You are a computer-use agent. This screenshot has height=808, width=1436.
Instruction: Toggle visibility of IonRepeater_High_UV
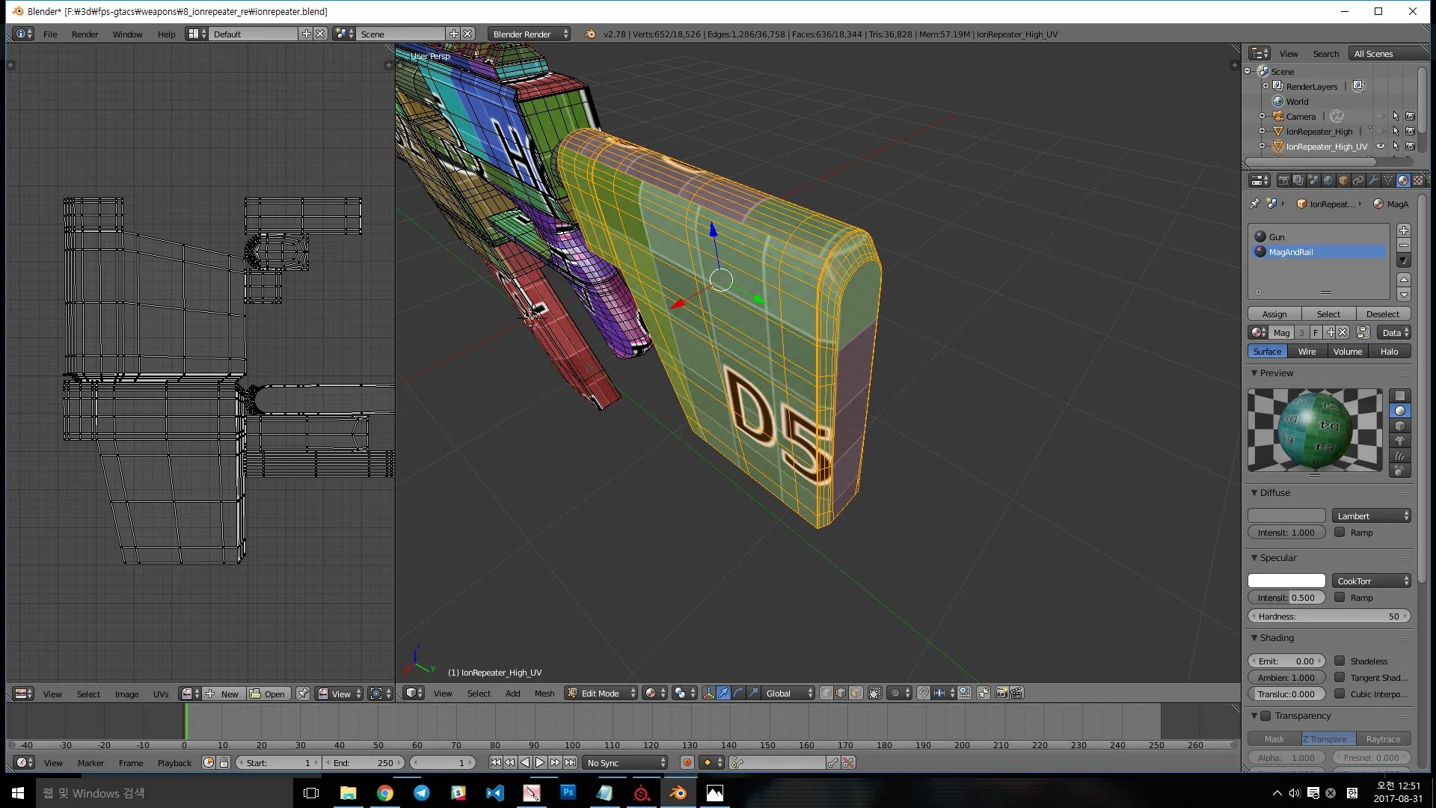(x=1381, y=147)
